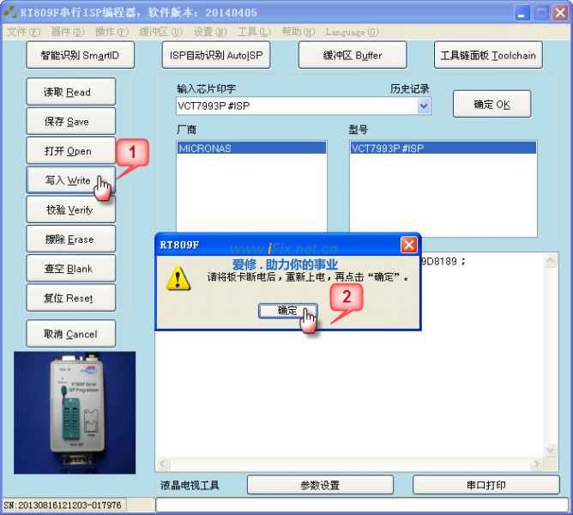Click the Verify (校验) button
The height and width of the screenshot is (515, 573).
[x=68, y=209]
